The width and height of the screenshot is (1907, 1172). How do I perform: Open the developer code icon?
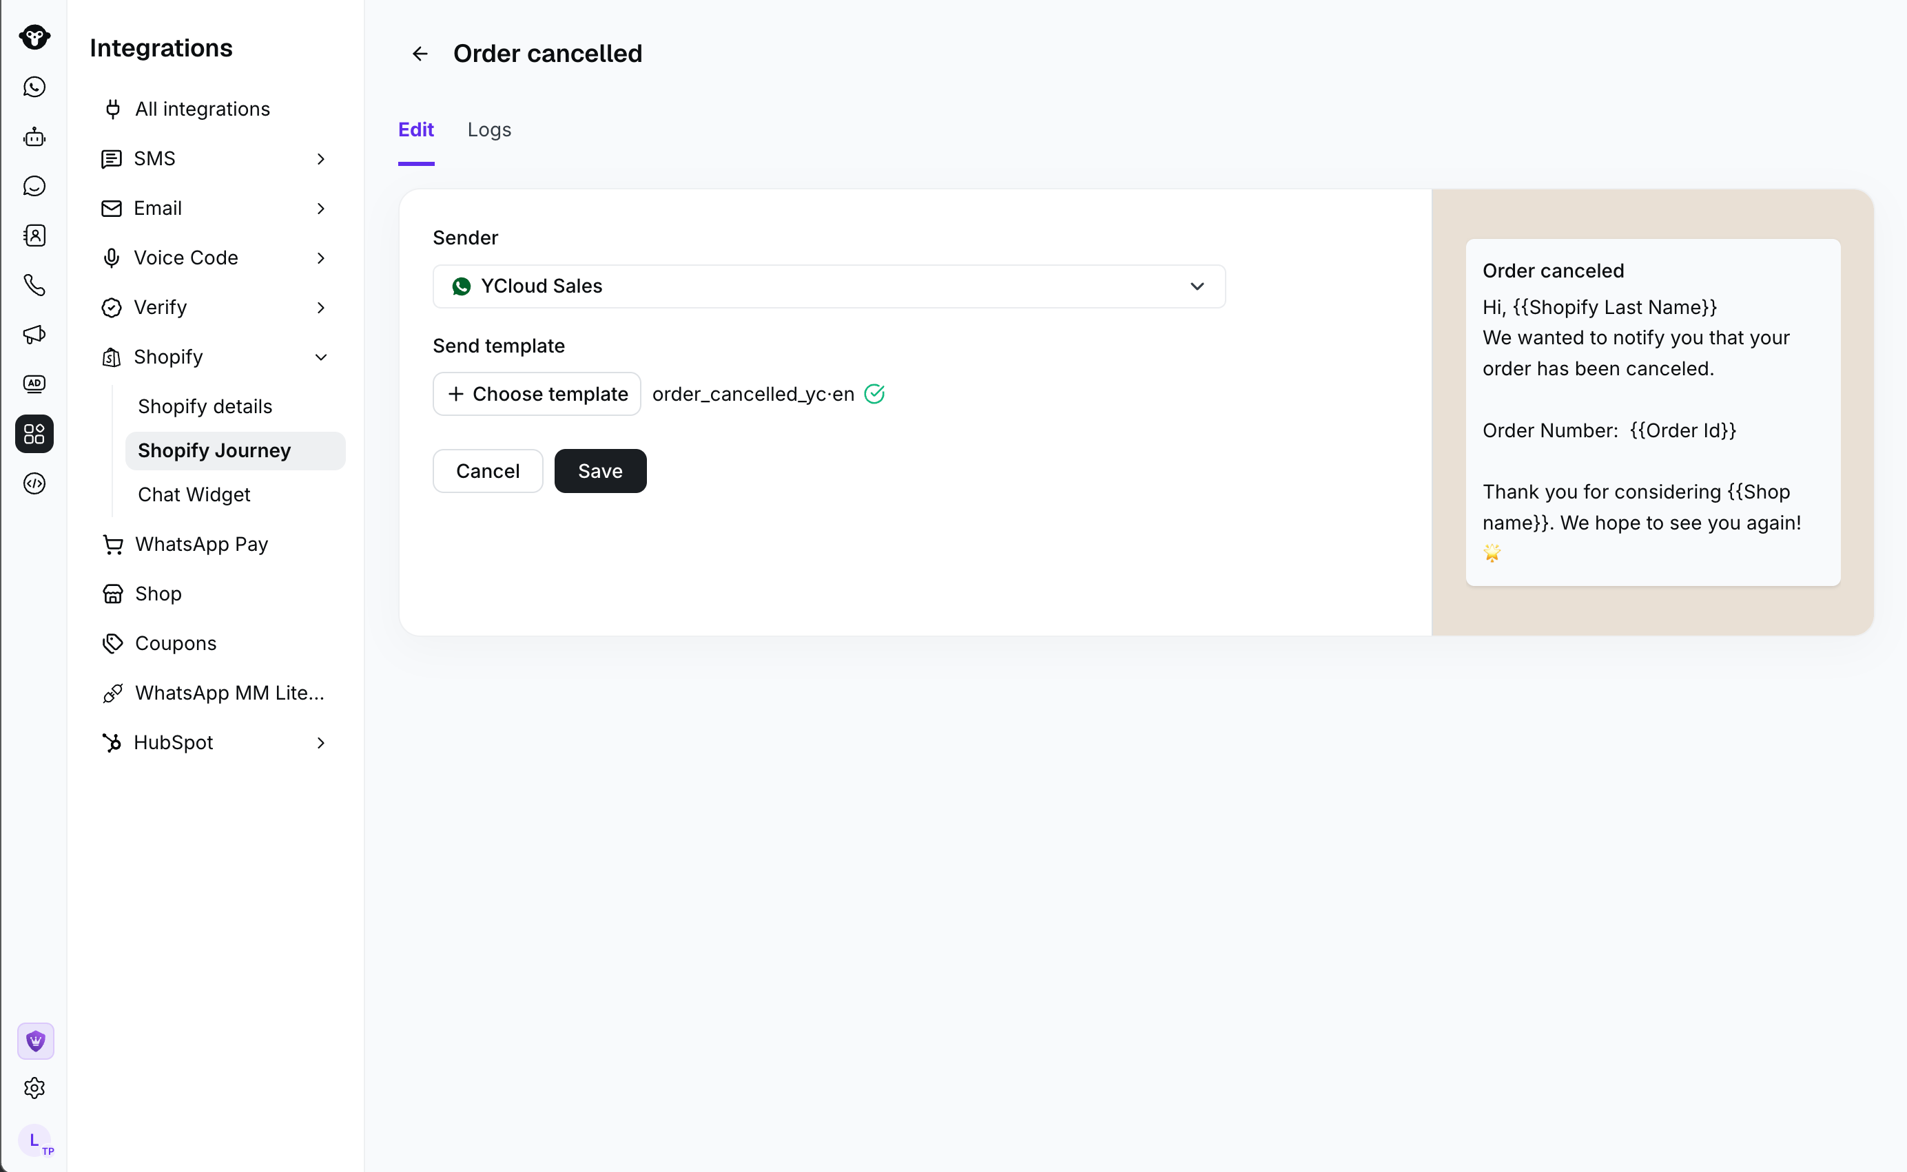(x=34, y=483)
